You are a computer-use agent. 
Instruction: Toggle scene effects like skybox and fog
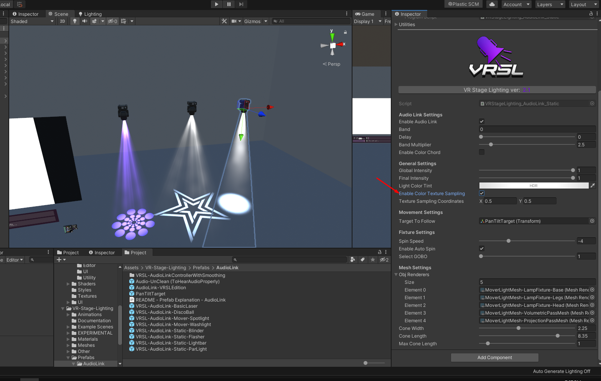94,21
